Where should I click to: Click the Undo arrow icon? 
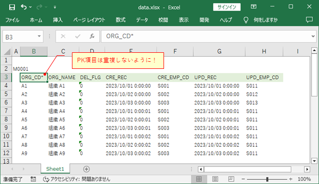pos(24,7)
